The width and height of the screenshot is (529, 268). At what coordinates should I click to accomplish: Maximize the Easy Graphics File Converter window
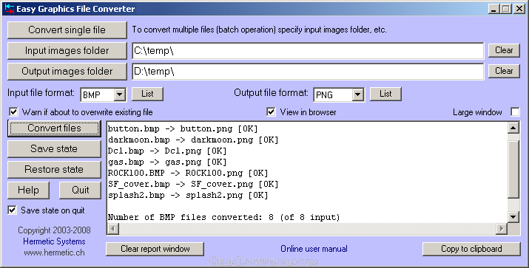pyautogui.click(x=506, y=9)
